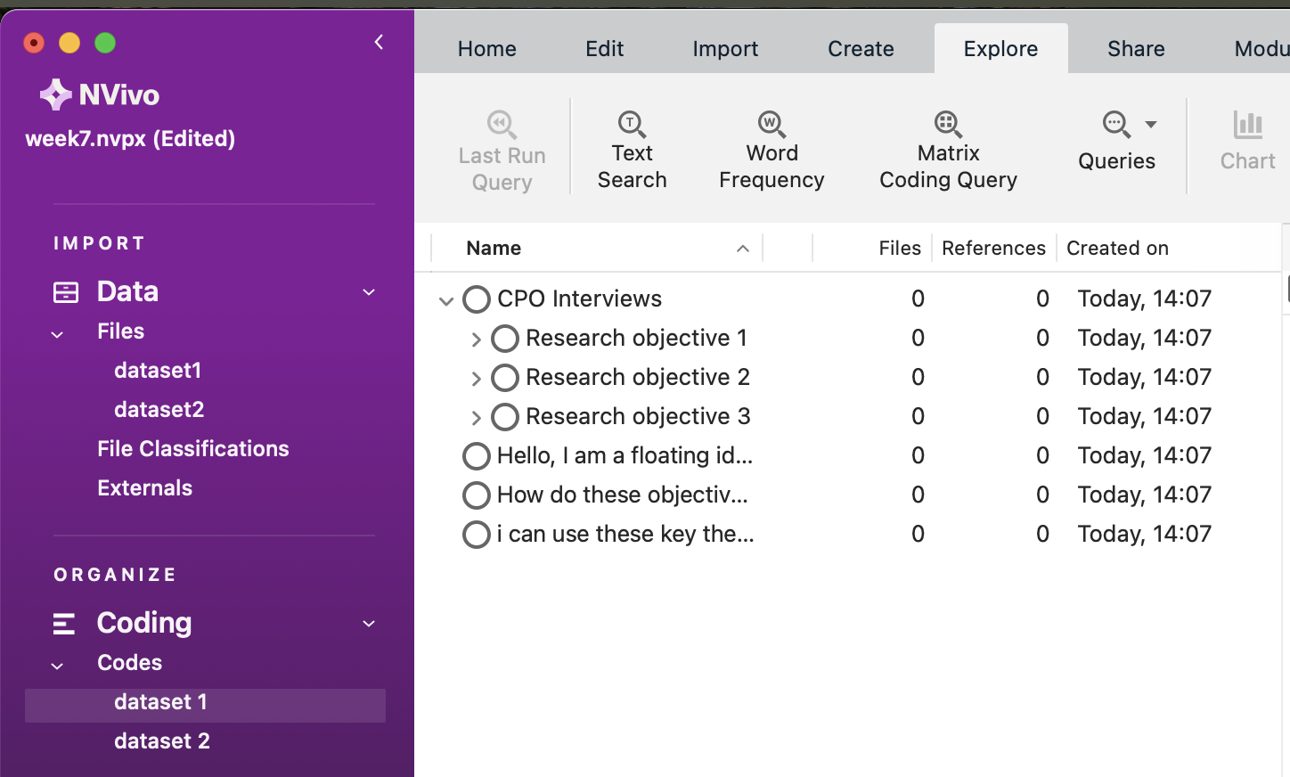Click the circle icon beside CPO Interviews
Screen dimensions: 1290x777
click(x=477, y=299)
